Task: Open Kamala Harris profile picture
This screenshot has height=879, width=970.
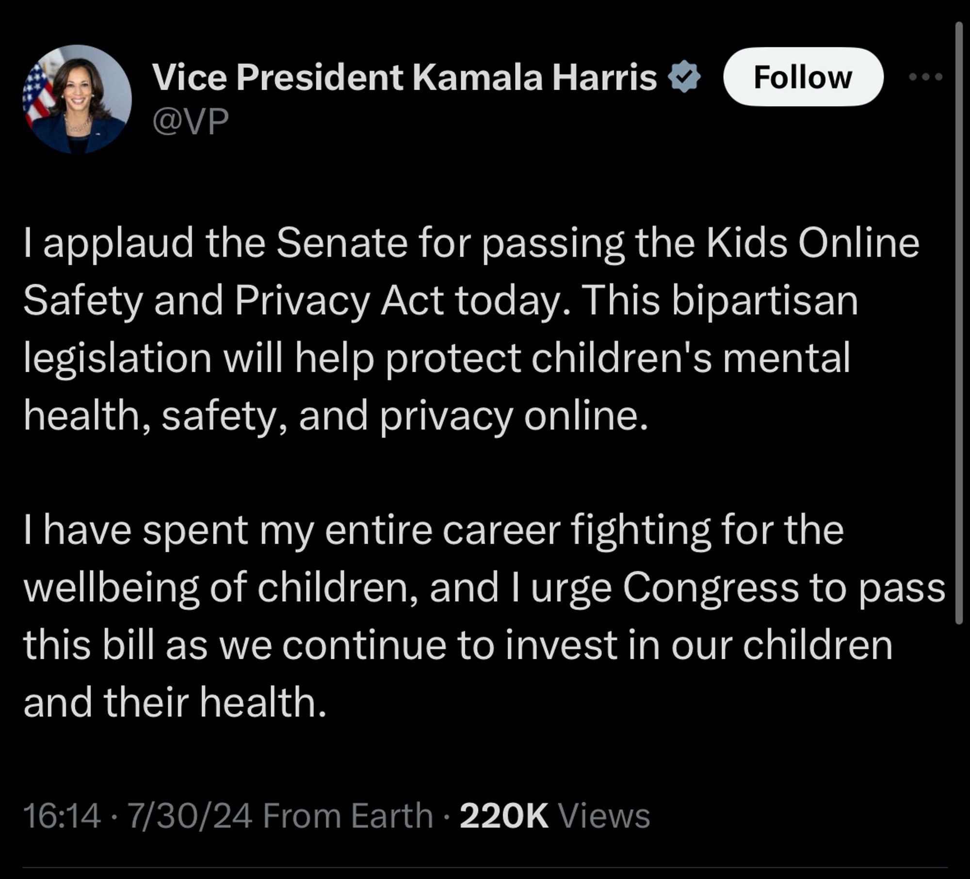Action: (x=77, y=99)
